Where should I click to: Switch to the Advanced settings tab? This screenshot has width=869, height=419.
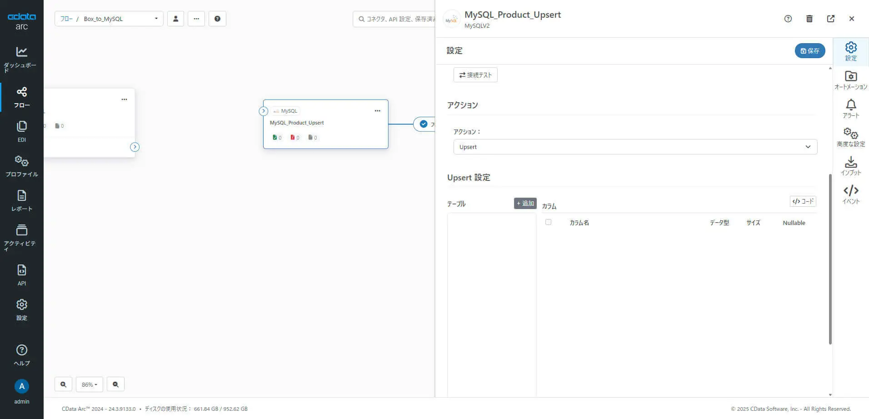coord(850,137)
